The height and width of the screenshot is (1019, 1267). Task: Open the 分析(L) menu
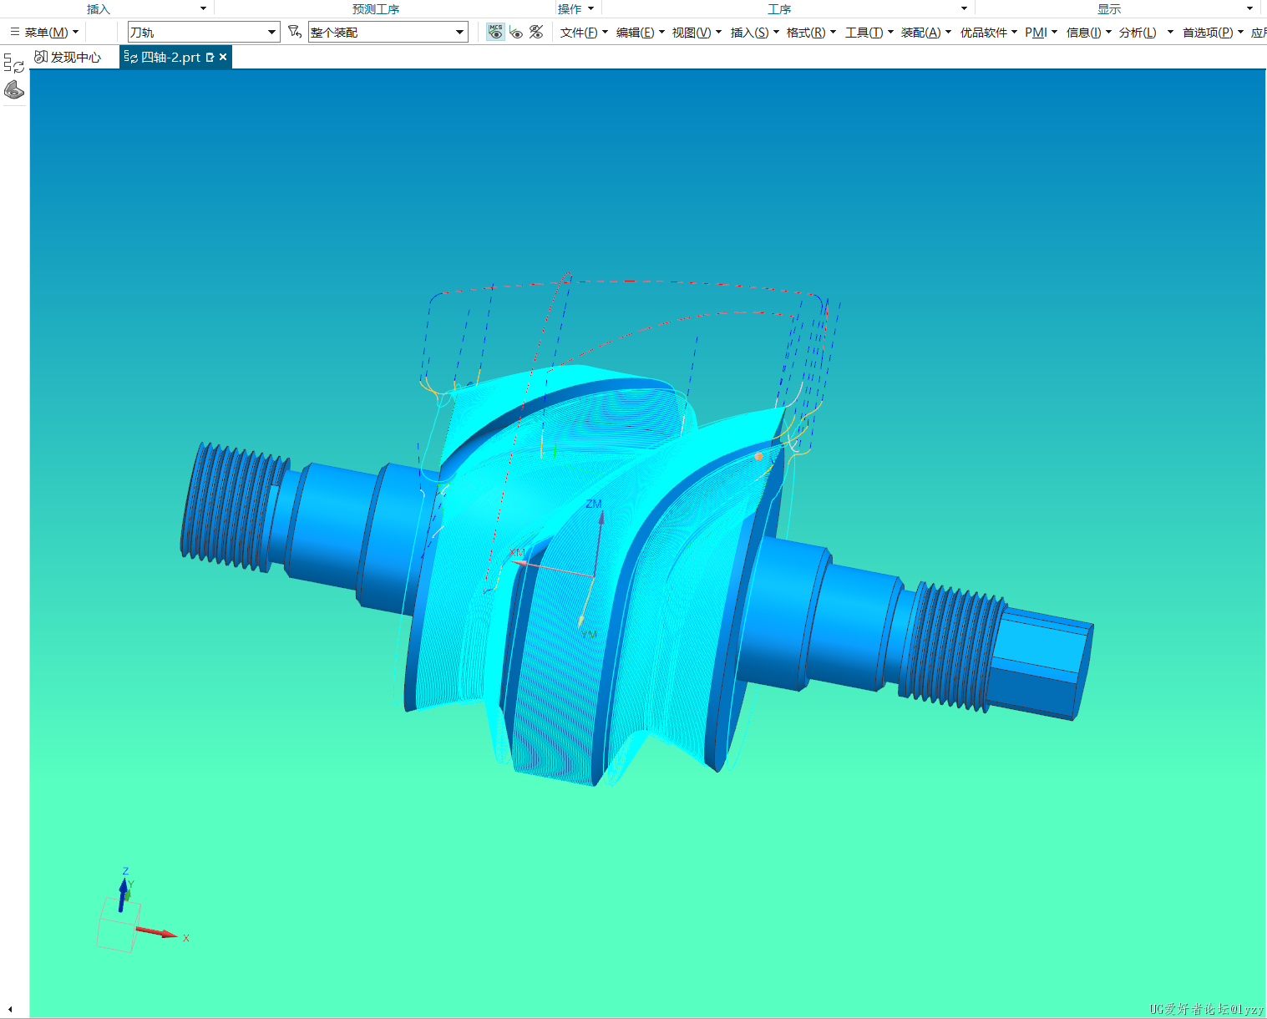pyautogui.click(x=1146, y=33)
